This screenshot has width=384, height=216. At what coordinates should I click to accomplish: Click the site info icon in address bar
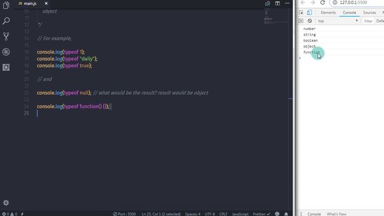pyautogui.click(x=335, y=2)
